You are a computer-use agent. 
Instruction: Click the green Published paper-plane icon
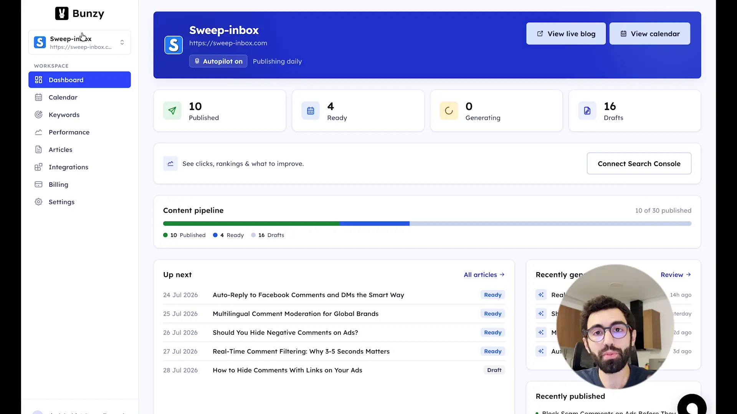172,111
